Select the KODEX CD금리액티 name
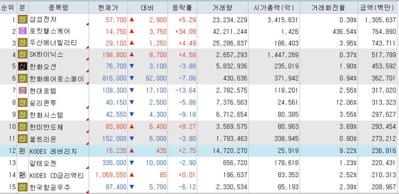 [x=57, y=175]
